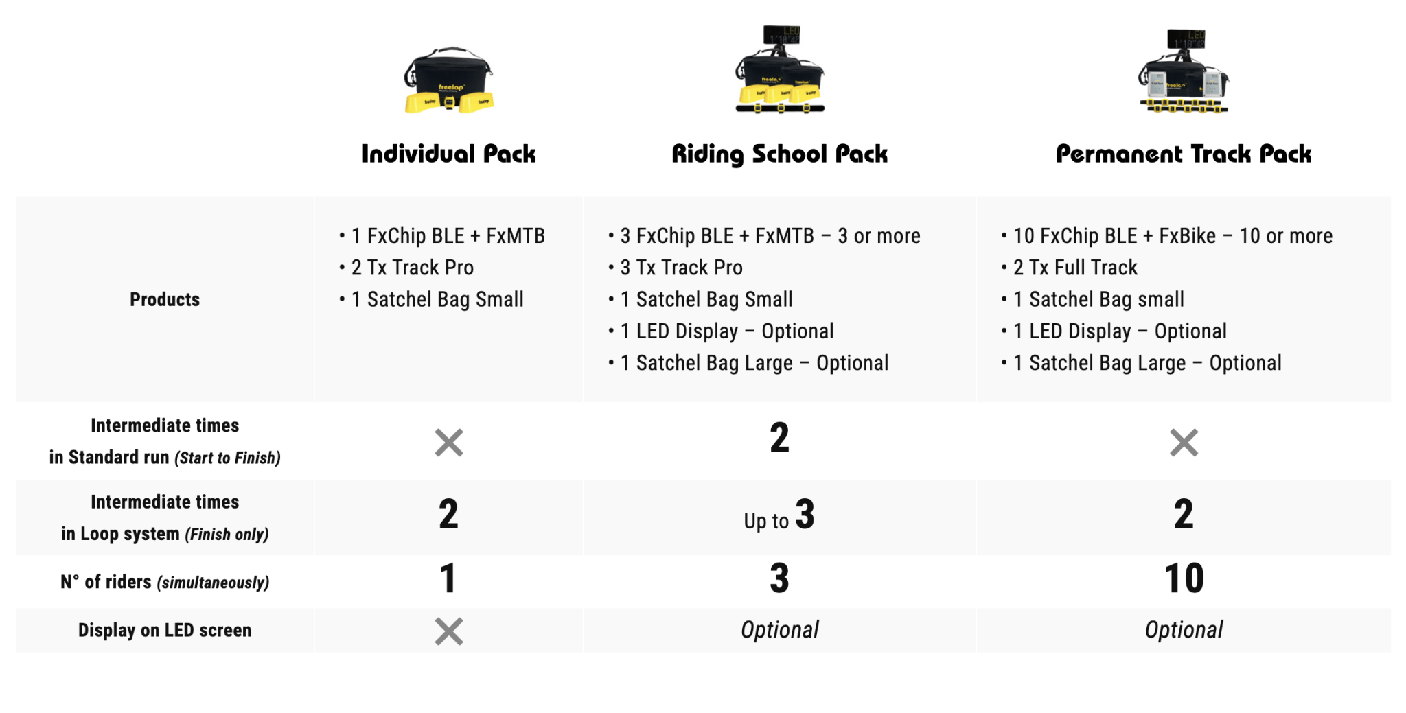The width and height of the screenshot is (1406, 713).
Task: Click the Display on LED screen row label
Action: tap(165, 630)
